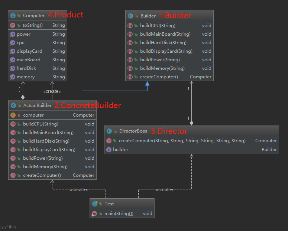
Task: Select the Test class title
Action: click(109, 204)
